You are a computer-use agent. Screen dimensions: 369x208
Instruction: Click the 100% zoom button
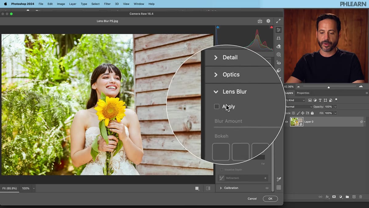pos(26,188)
